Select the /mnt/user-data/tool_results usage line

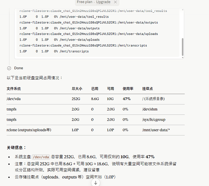click(64, 17)
